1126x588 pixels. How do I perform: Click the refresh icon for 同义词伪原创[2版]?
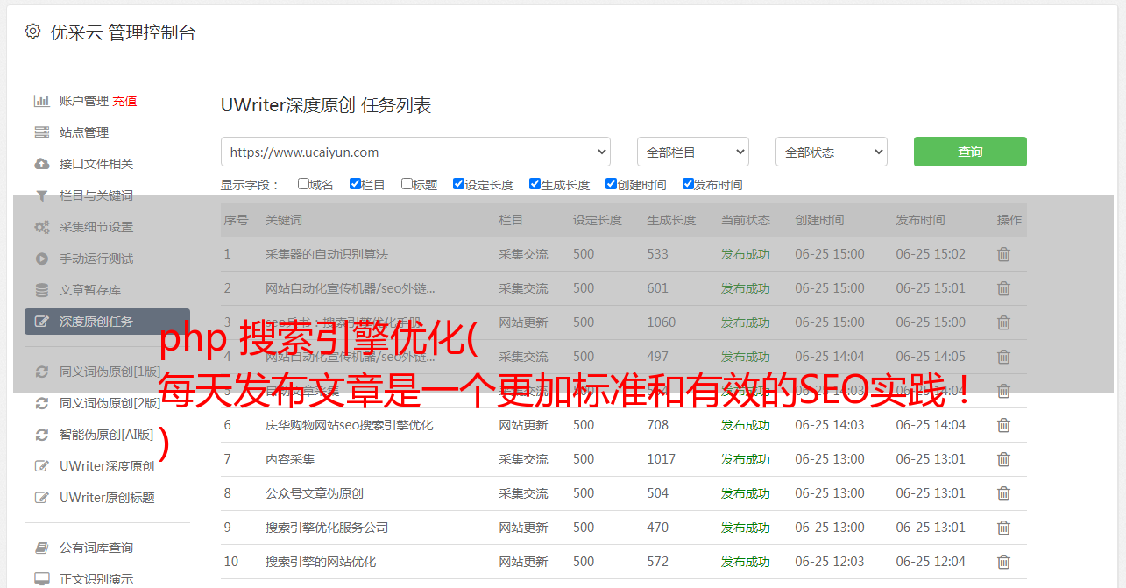41,403
